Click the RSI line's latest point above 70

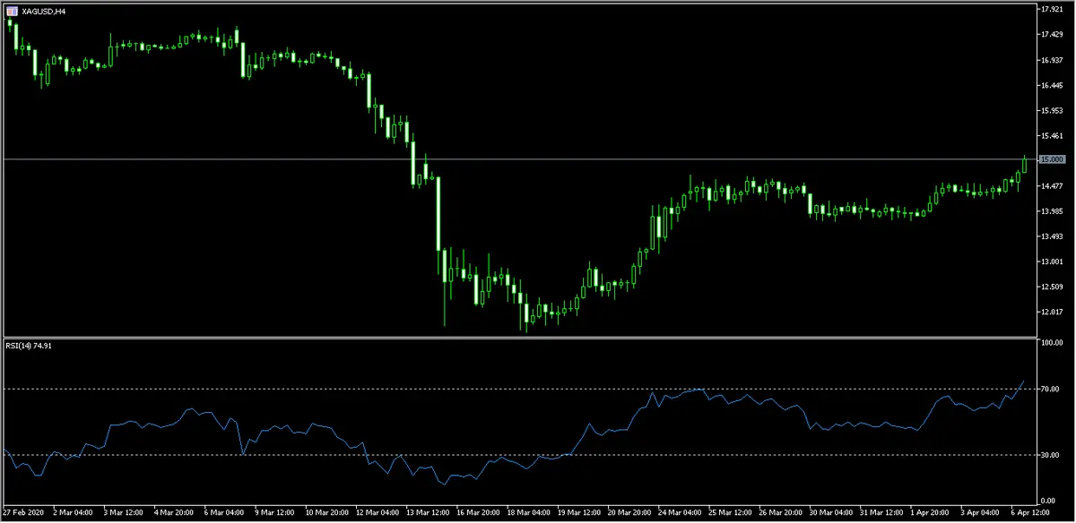pyautogui.click(x=1024, y=382)
